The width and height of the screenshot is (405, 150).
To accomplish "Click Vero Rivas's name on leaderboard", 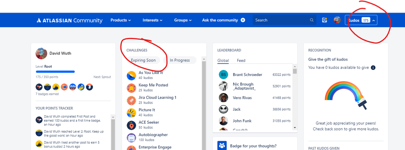I will point(242,98).
